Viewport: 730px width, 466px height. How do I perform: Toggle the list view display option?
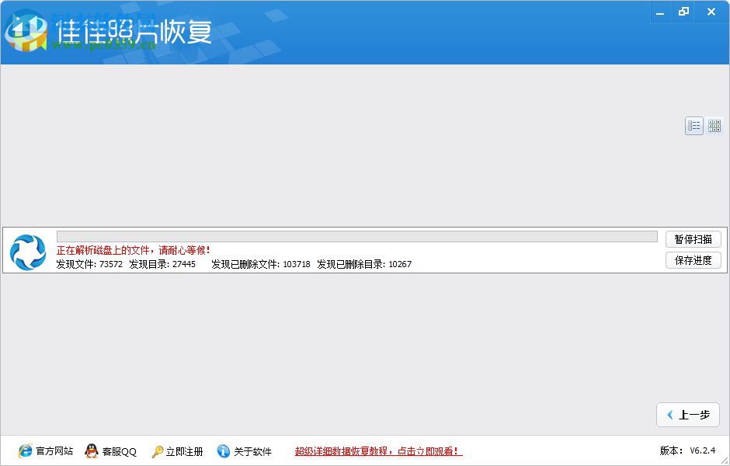(x=693, y=125)
